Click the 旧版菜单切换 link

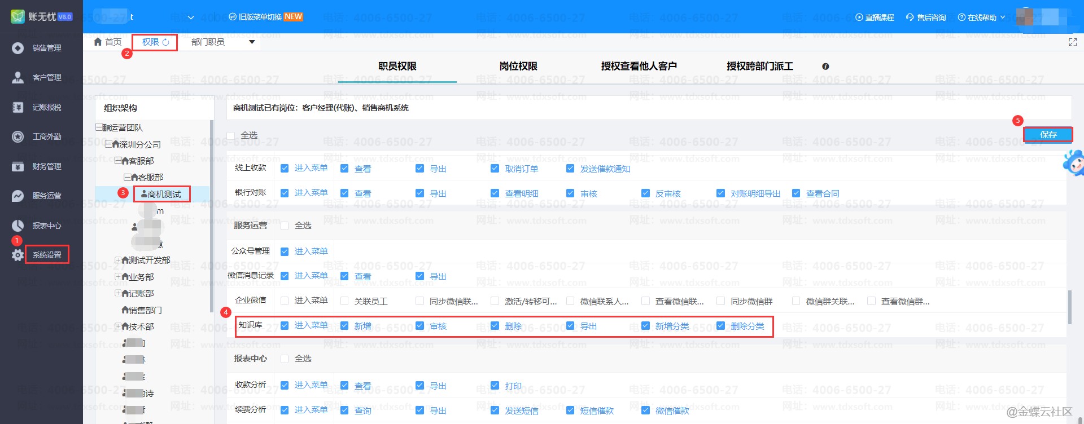coord(265,17)
